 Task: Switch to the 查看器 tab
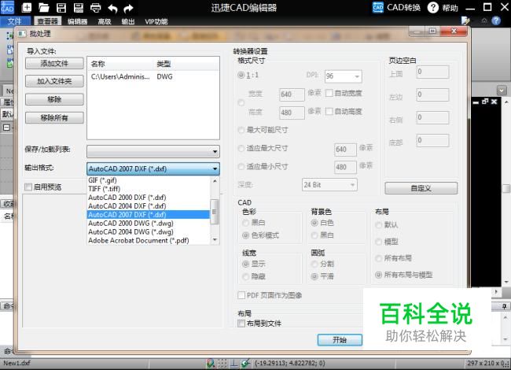tap(48, 21)
